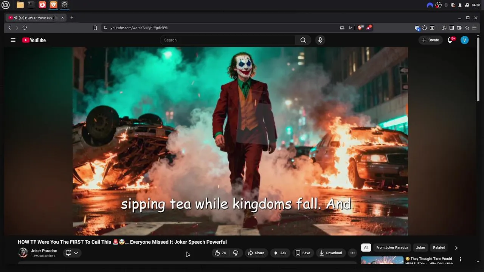
Task: Open Brave playlist music note icon
Action: coord(444,28)
